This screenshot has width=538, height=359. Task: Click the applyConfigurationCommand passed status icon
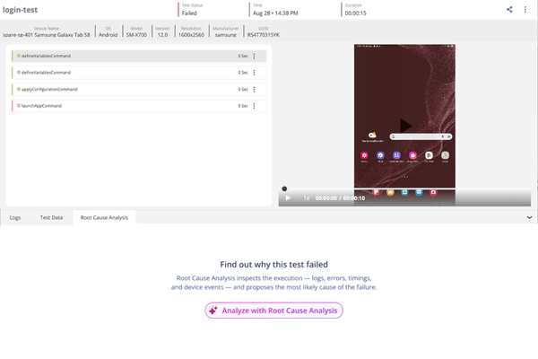coord(19,90)
